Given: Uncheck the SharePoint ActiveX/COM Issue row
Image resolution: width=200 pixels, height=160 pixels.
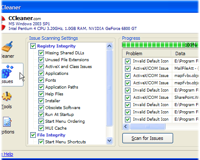Looking at the screenshot, I should pos(128,98).
